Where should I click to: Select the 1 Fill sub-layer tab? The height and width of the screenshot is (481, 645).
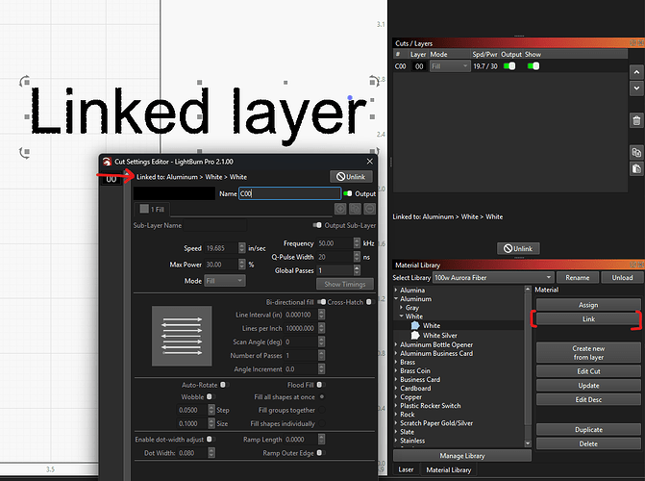pyautogui.click(x=152, y=209)
